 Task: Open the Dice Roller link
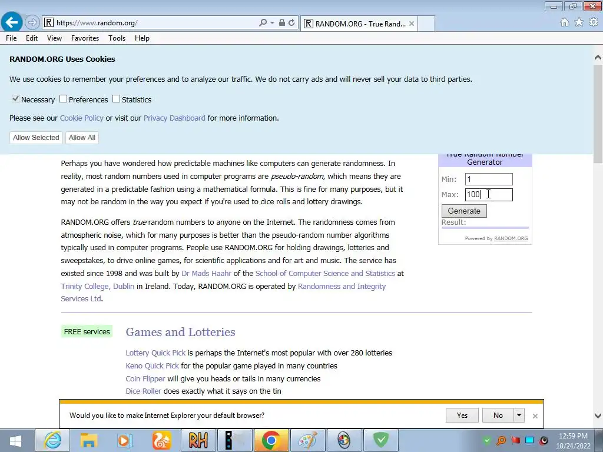coord(144,391)
